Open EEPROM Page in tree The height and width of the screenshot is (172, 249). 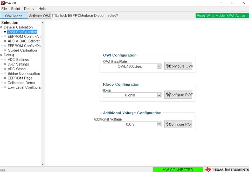(x=20, y=78)
